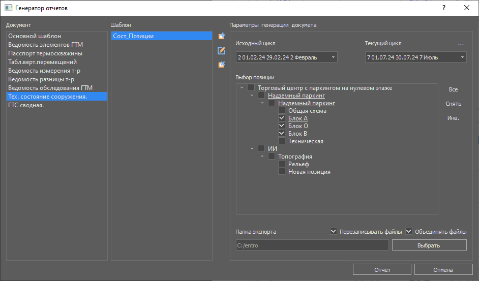This screenshot has height=281, width=479.
Task: Select Паспорт термоскважины in document list
Action: coord(45,53)
